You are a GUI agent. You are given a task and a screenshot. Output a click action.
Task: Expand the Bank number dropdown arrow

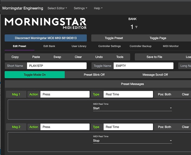(136, 27)
